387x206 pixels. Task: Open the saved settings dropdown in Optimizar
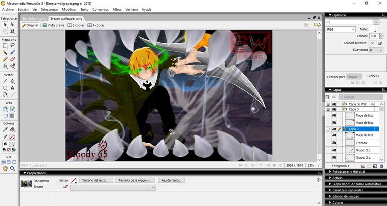(376, 22)
